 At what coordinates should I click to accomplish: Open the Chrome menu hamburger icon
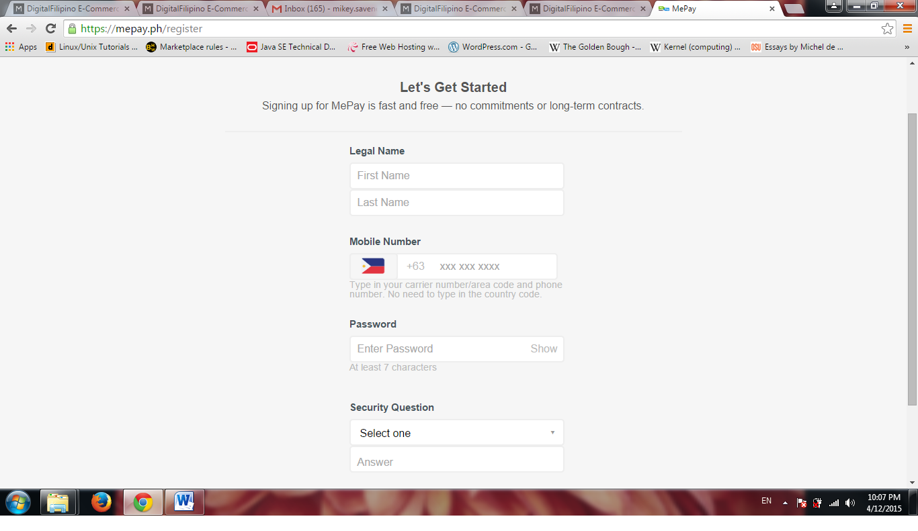pyautogui.click(x=907, y=29)
